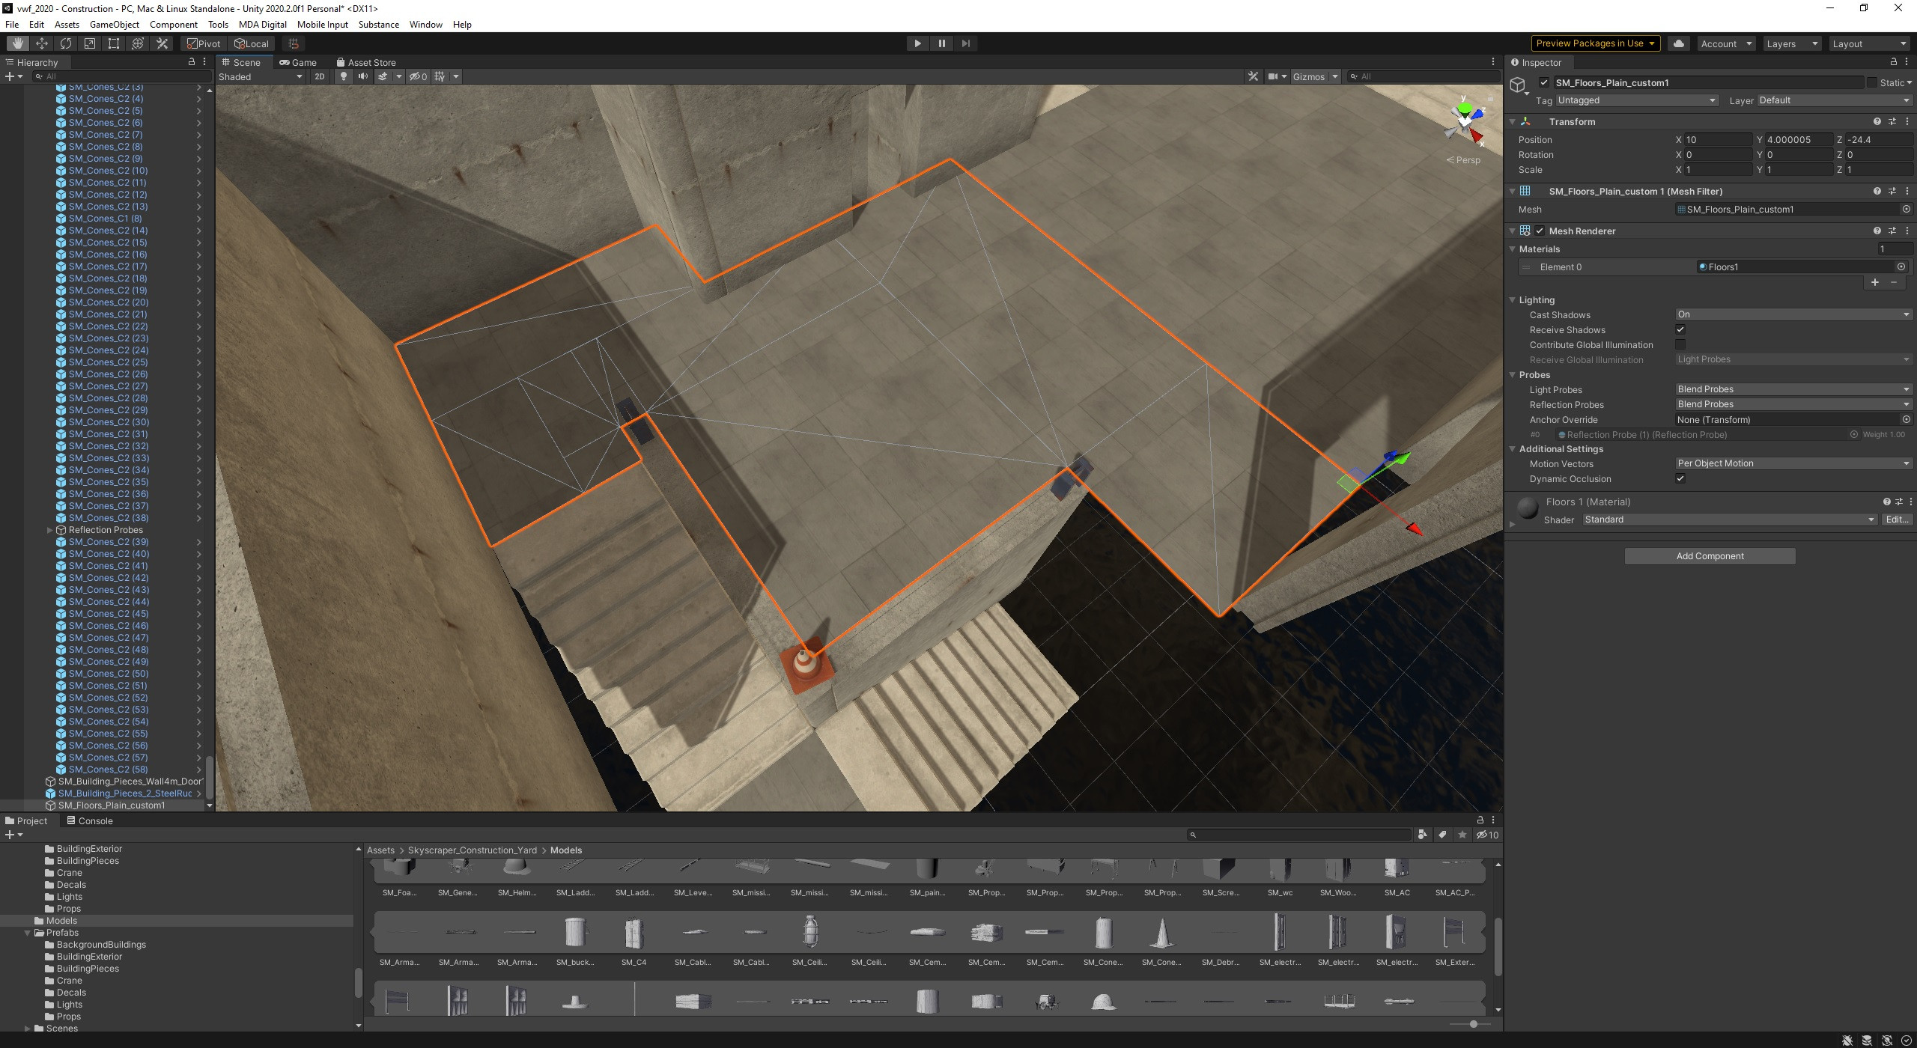Image resolution: width=1917 pixels, height=1048 pixels.
Task: Select the Rect Transform tool
Action: 113,43
